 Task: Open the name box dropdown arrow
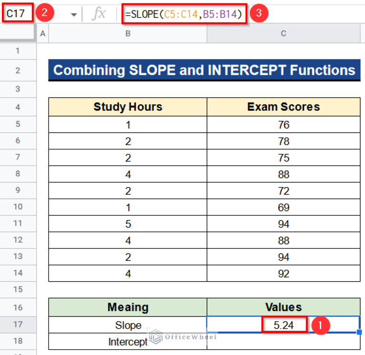(74, 15)
